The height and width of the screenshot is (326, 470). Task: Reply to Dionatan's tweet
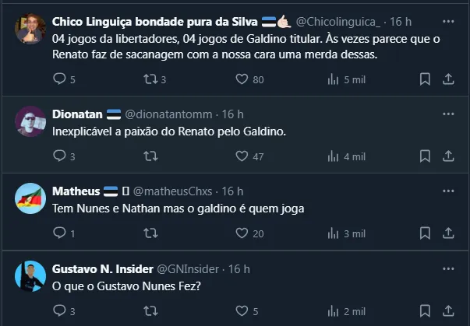[60, 156]
